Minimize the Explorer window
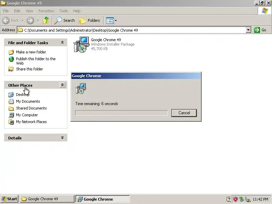The image size is (272, 204). 257,3
